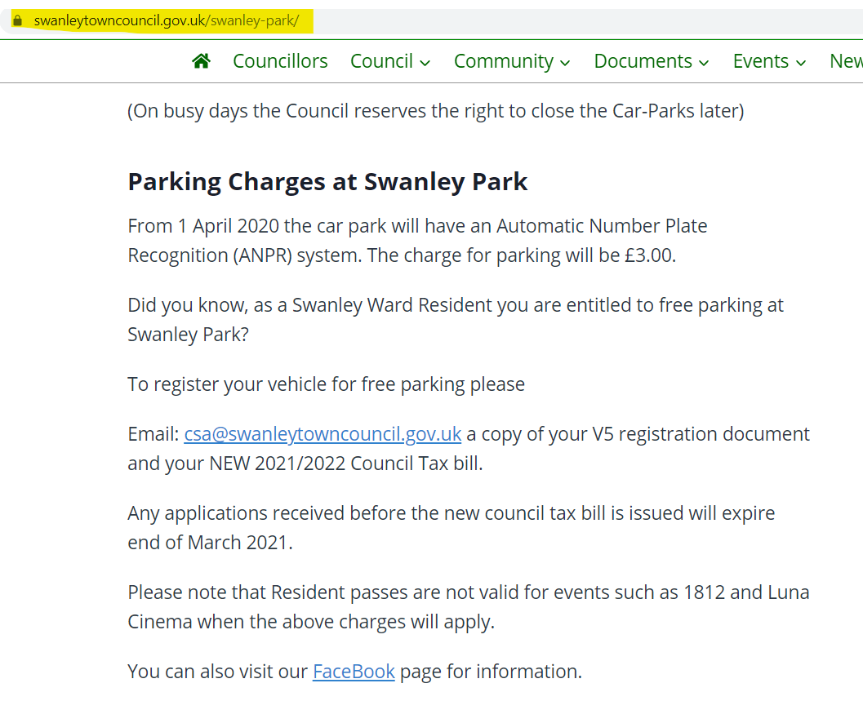Viewport: 863px width, 701px height.
Task: Click the padlock icon in the address bar
Action: [x=18, y=21]
